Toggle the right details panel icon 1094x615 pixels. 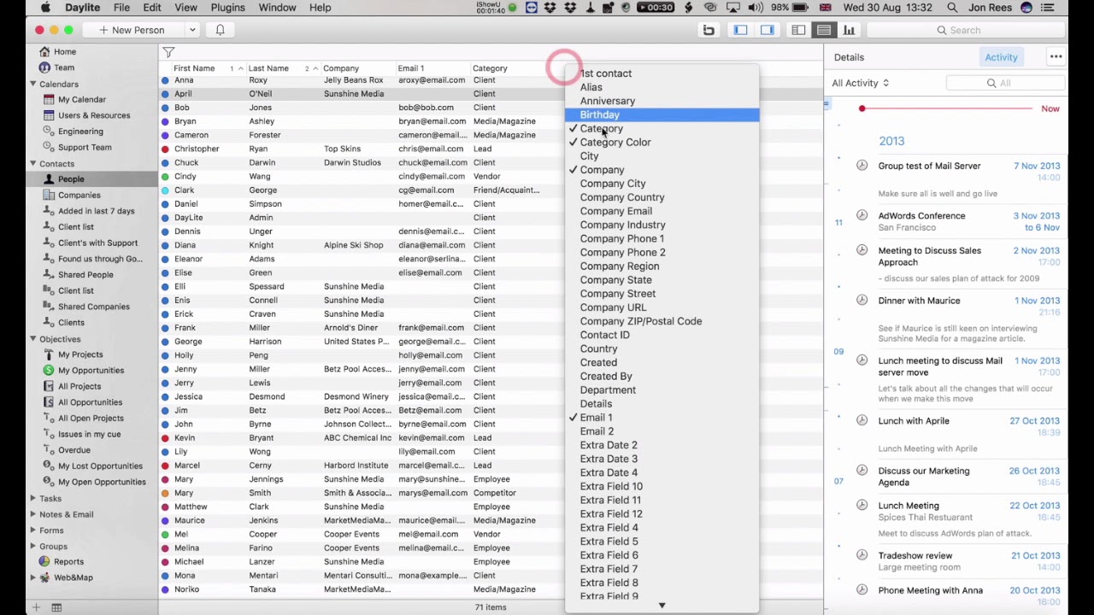(767, 30)
